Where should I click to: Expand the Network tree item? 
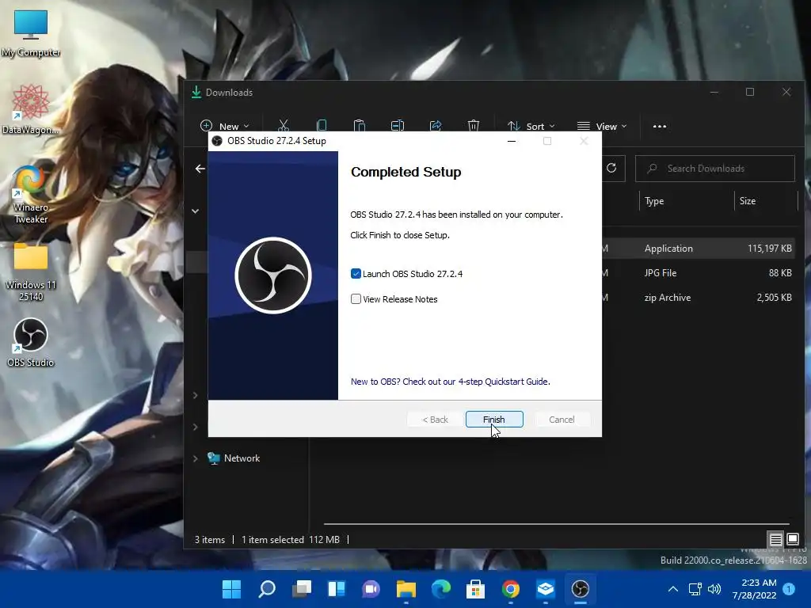(195, 458)
